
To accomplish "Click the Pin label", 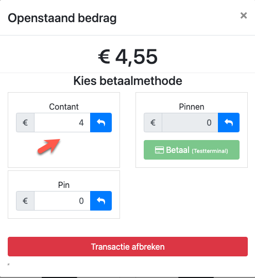I will [64, 185].
